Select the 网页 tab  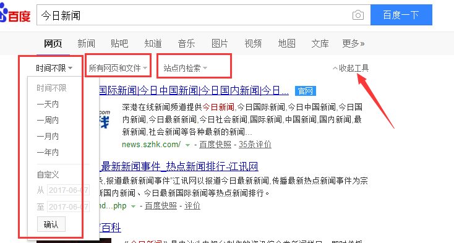coord(53,44)
